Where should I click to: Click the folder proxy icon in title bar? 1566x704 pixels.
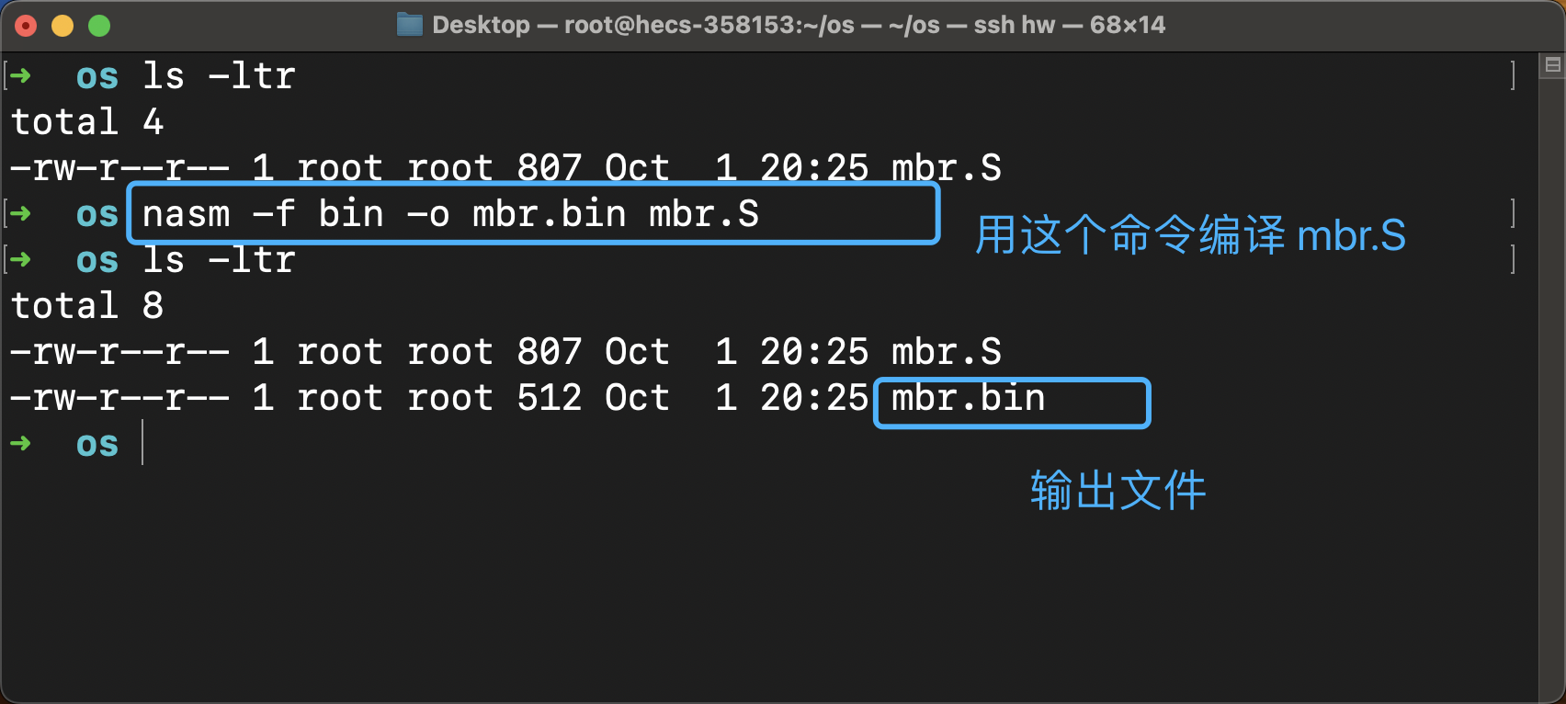tap(409, 25)
